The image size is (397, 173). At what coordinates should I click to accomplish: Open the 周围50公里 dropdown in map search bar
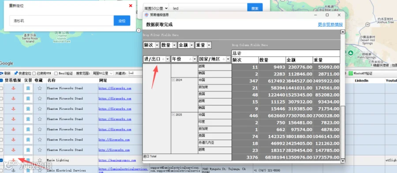(156, 8)
